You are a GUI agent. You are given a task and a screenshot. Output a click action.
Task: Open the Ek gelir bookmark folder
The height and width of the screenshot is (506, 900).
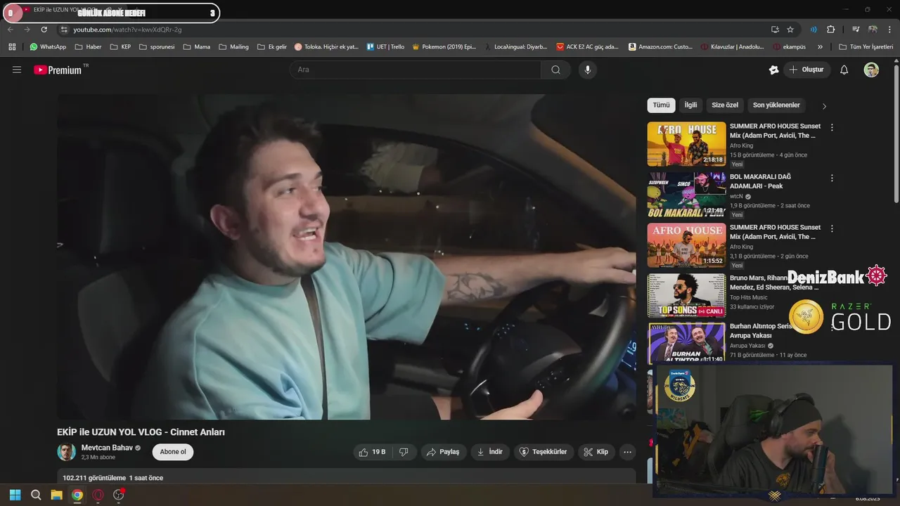pyautogui.click(x=271, y=47)
